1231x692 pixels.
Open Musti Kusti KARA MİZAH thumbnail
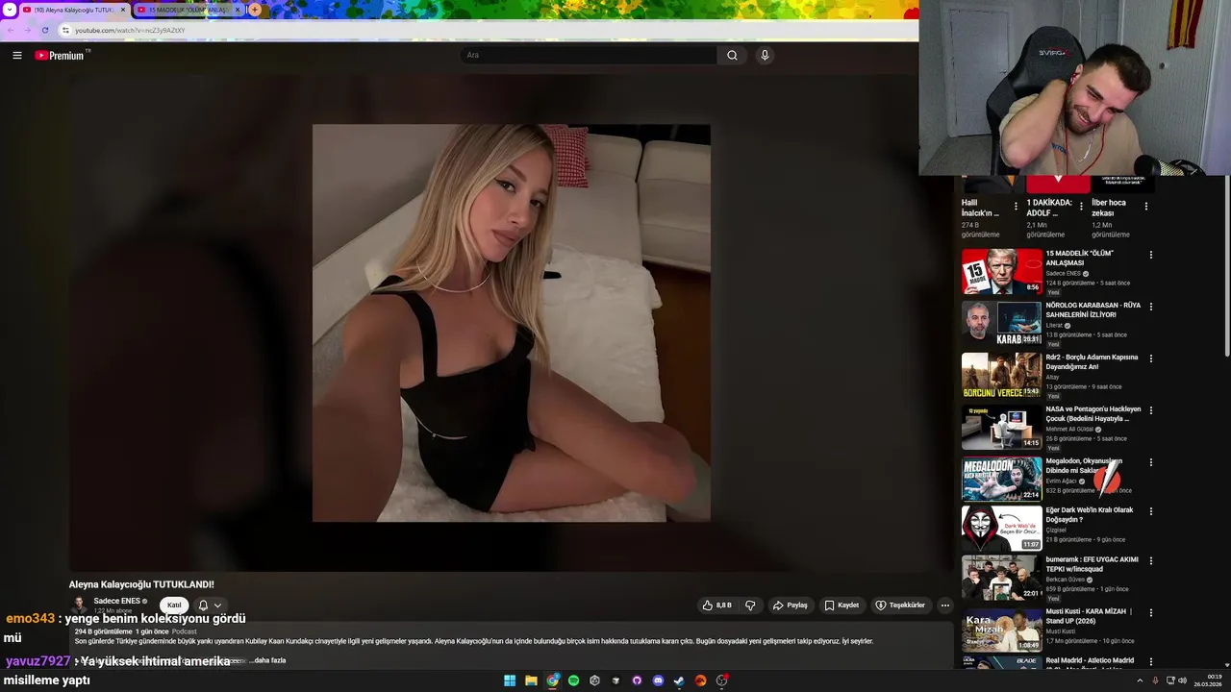[x=1001, y=630]
